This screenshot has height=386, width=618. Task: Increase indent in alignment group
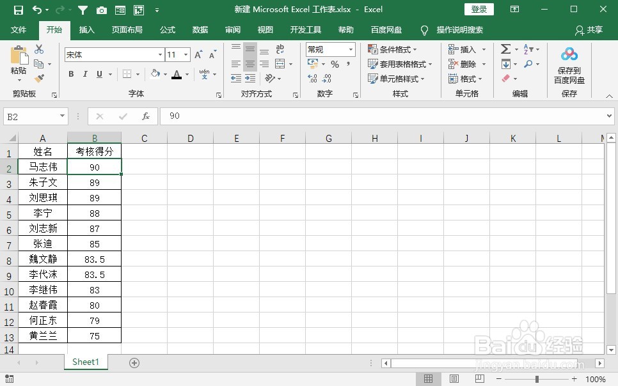click(250, 79)
